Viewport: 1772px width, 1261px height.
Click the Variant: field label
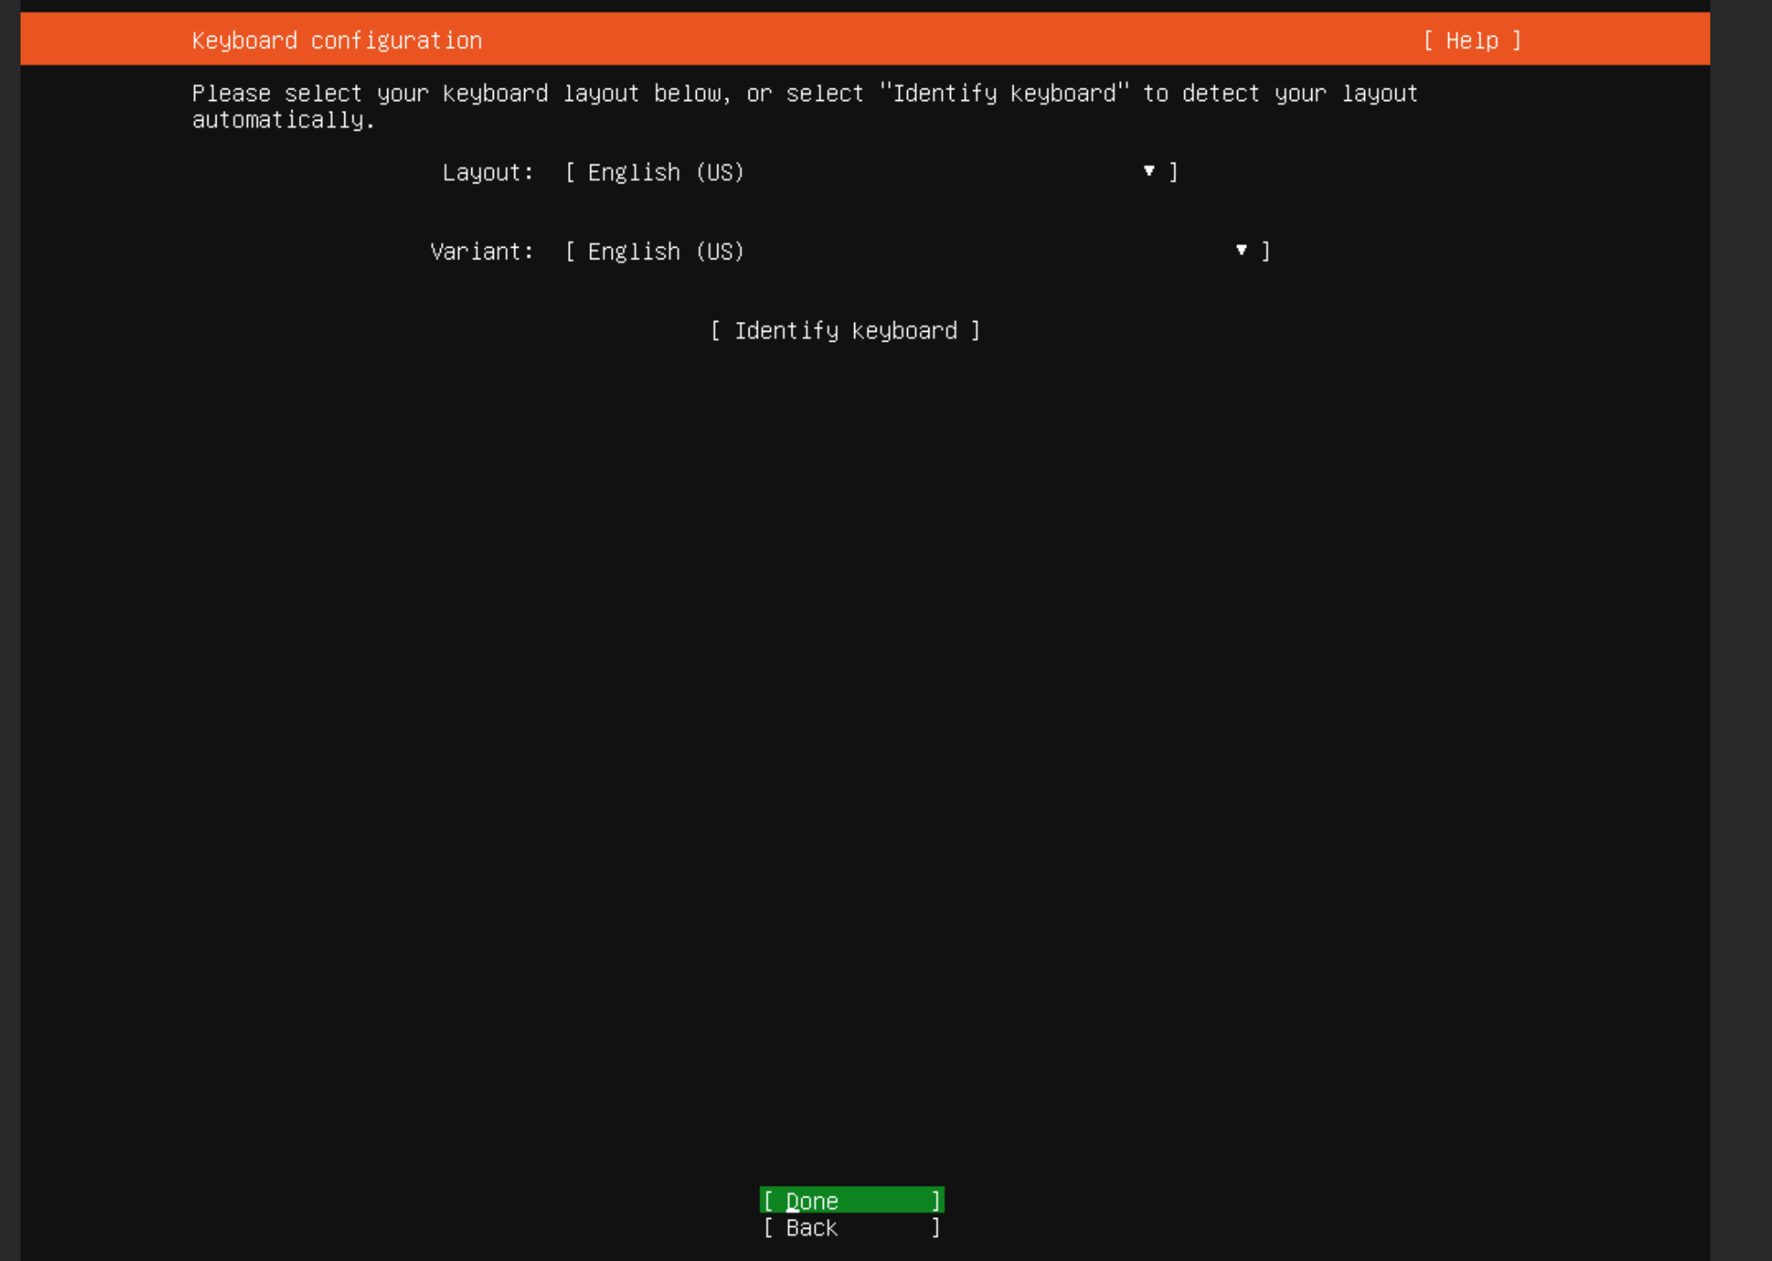(x=481, y=252)
